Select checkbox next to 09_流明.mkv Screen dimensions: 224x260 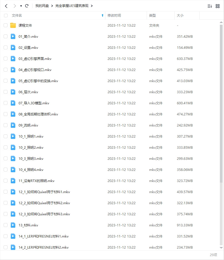(6, 125)
